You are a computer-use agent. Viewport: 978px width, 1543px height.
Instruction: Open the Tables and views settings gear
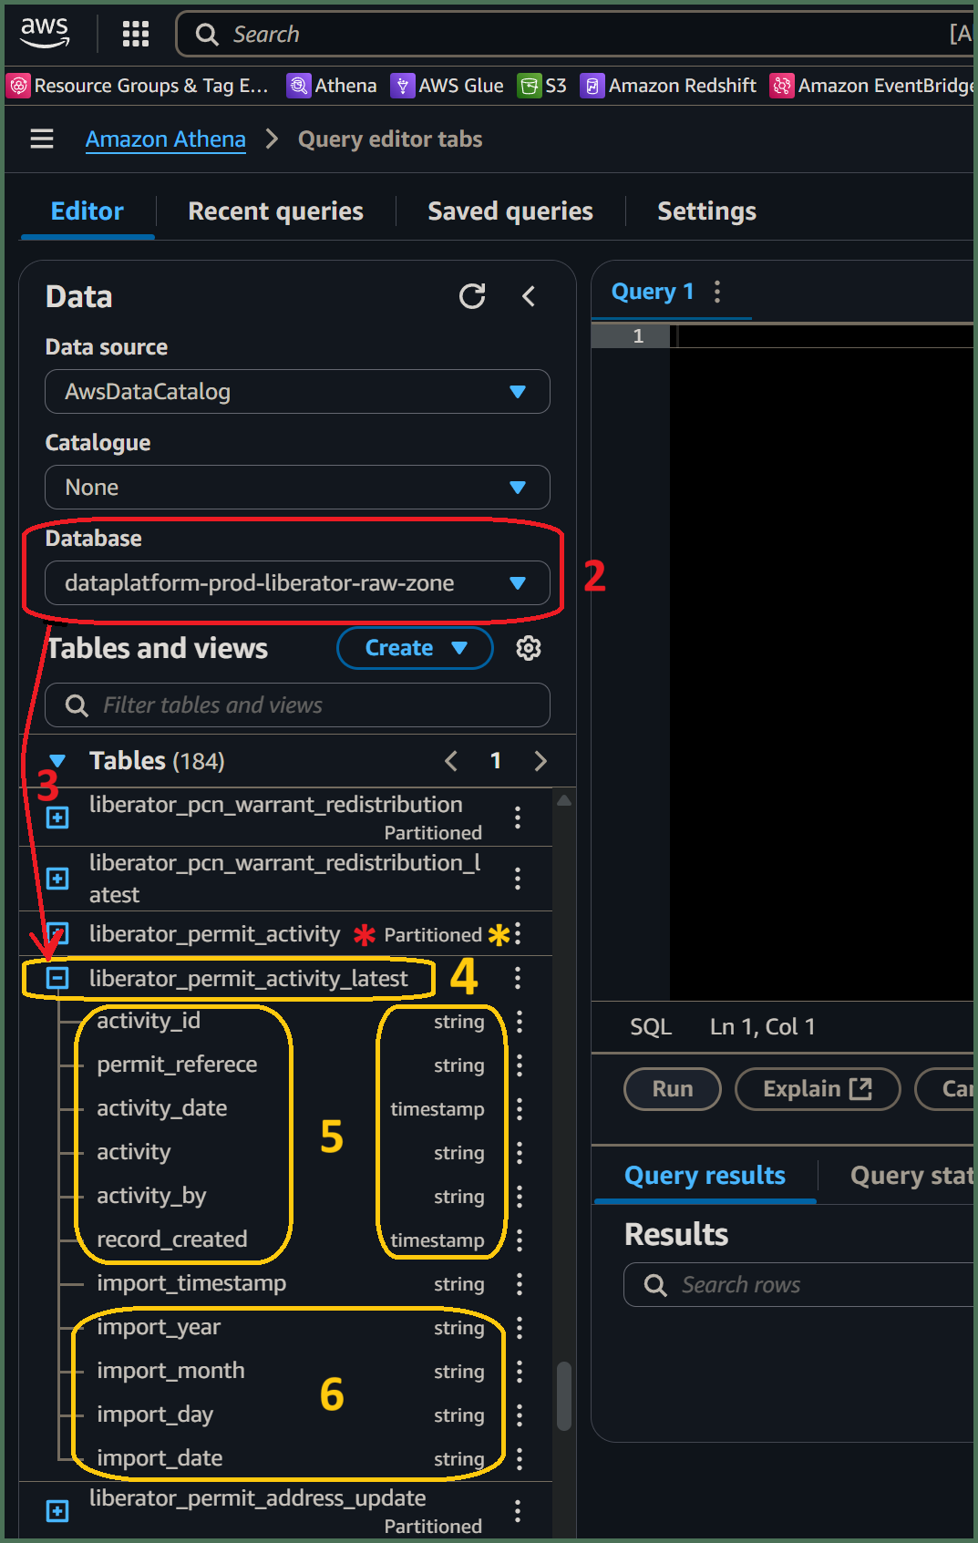click(x=529, y=648)
